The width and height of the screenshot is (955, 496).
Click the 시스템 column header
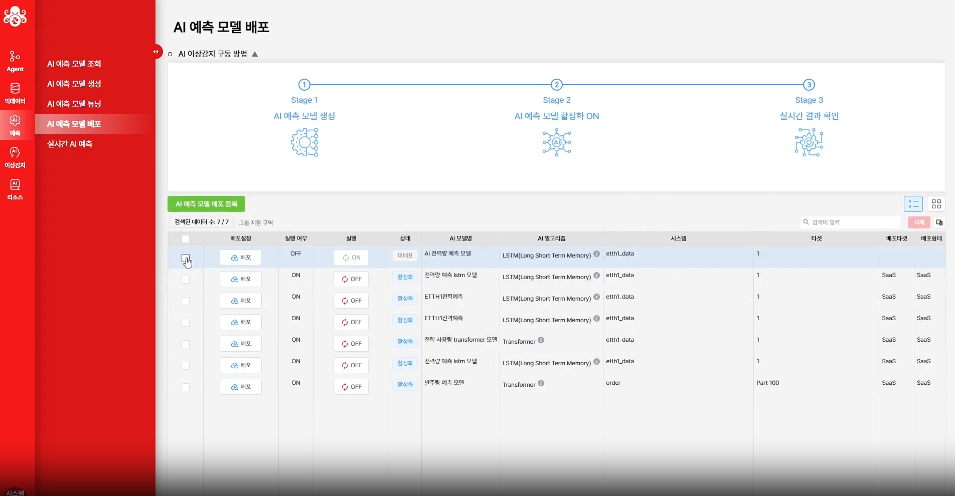678,238
